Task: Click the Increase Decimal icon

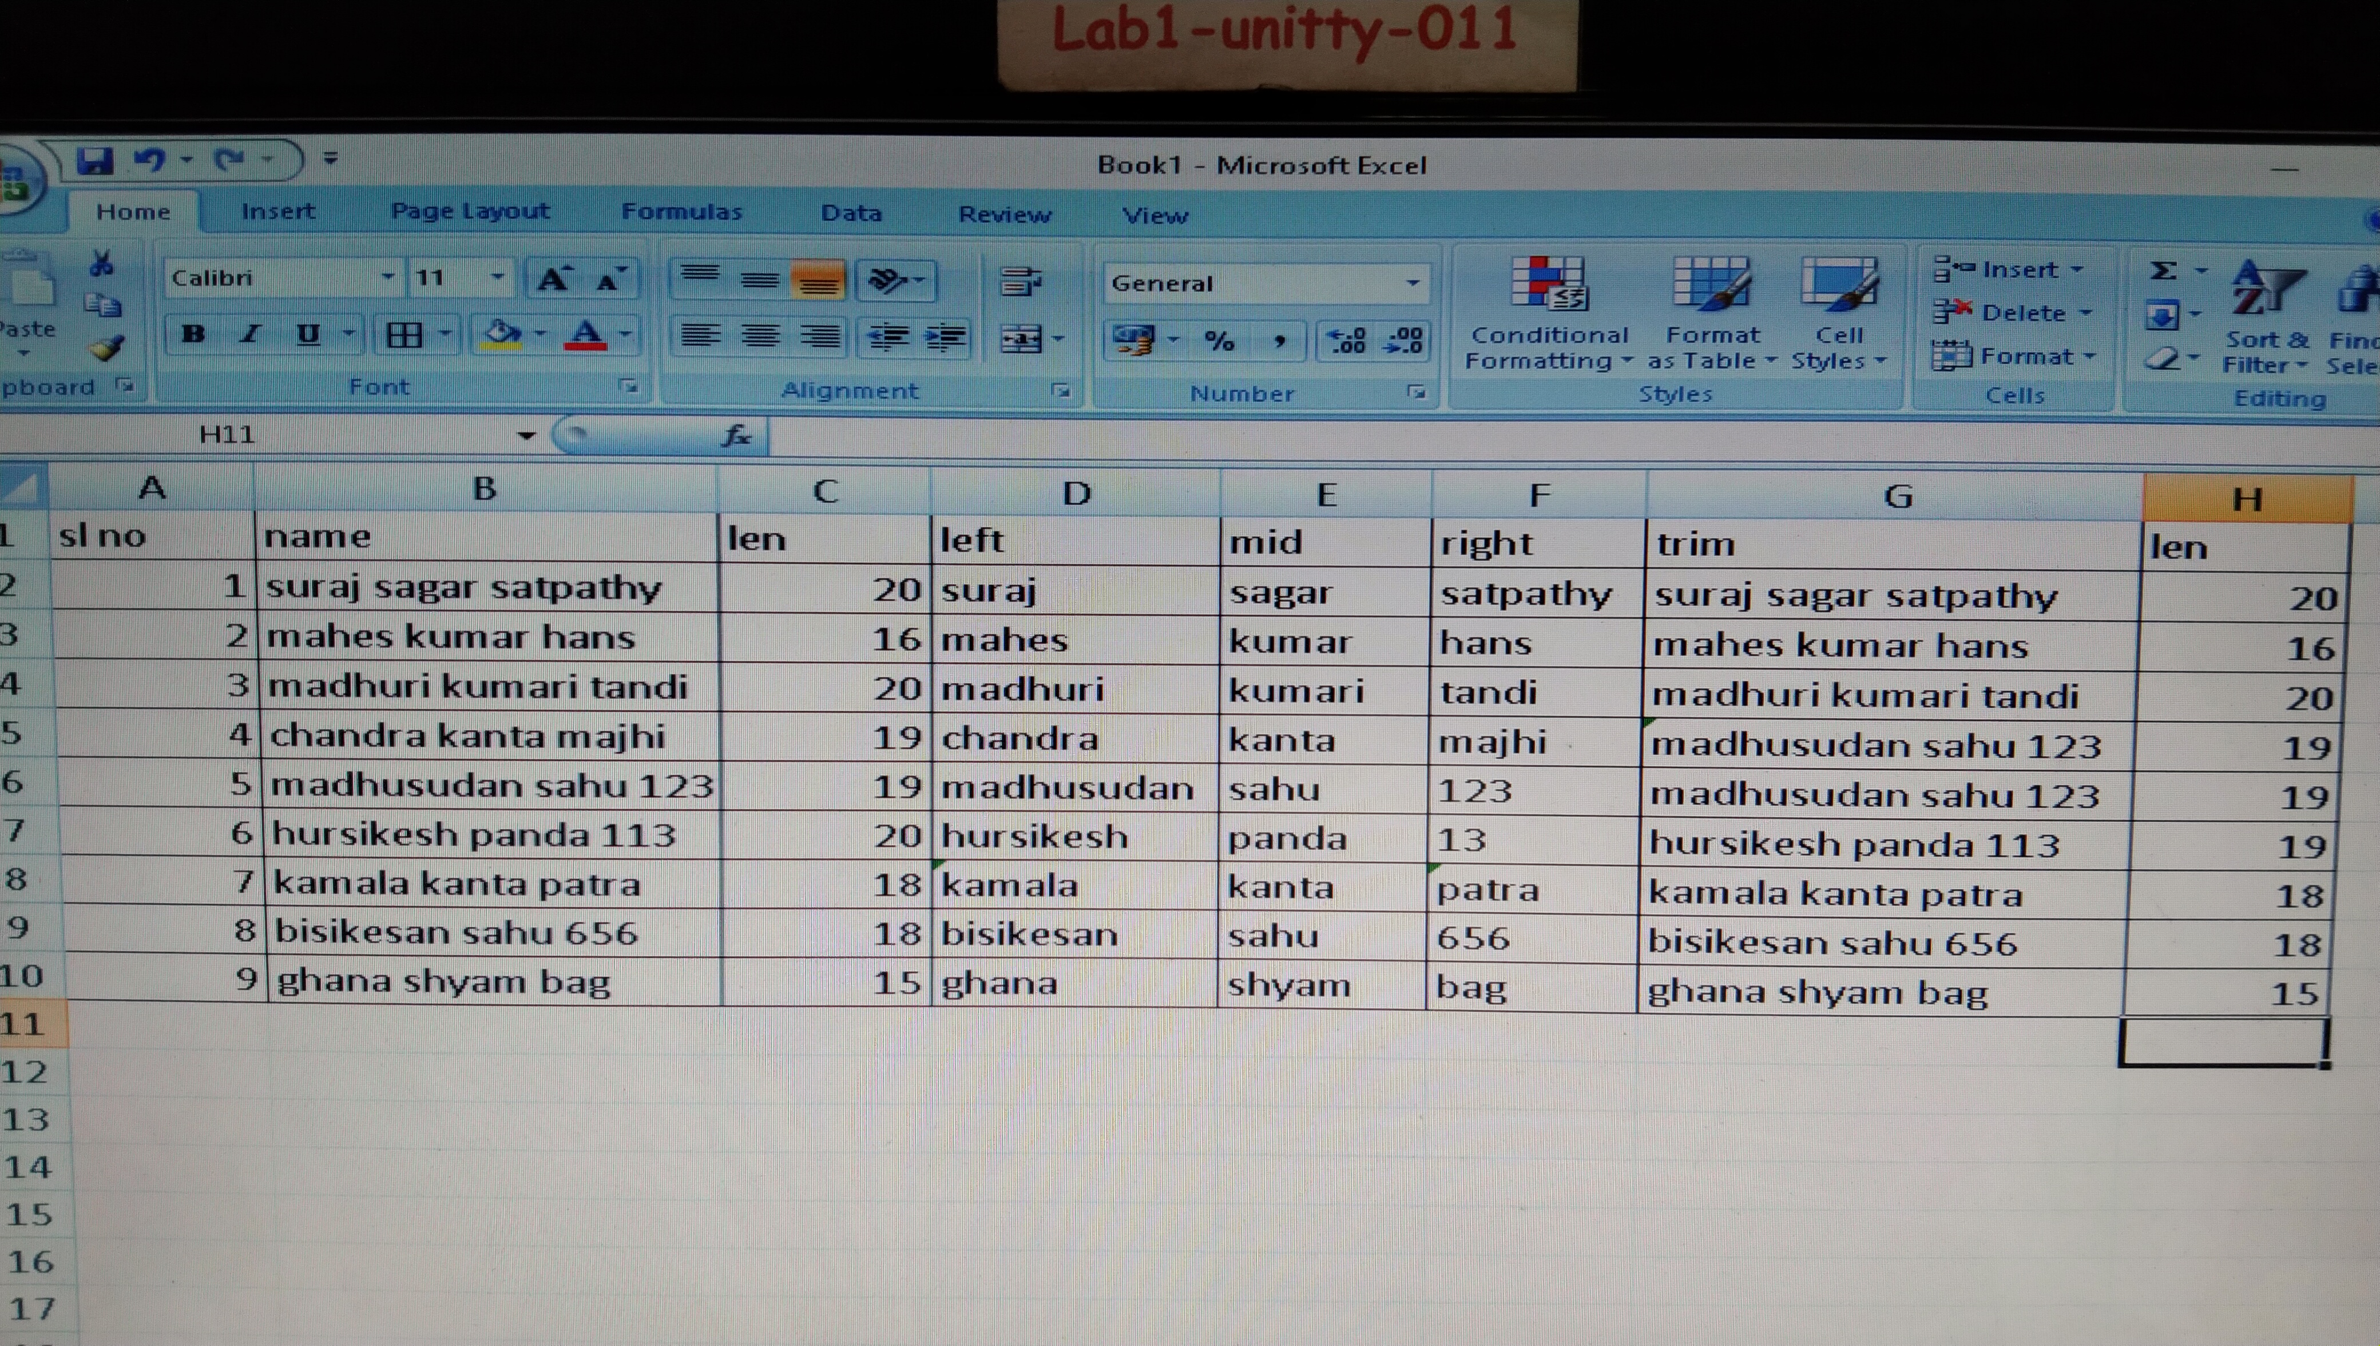Action: (1346, 341)
